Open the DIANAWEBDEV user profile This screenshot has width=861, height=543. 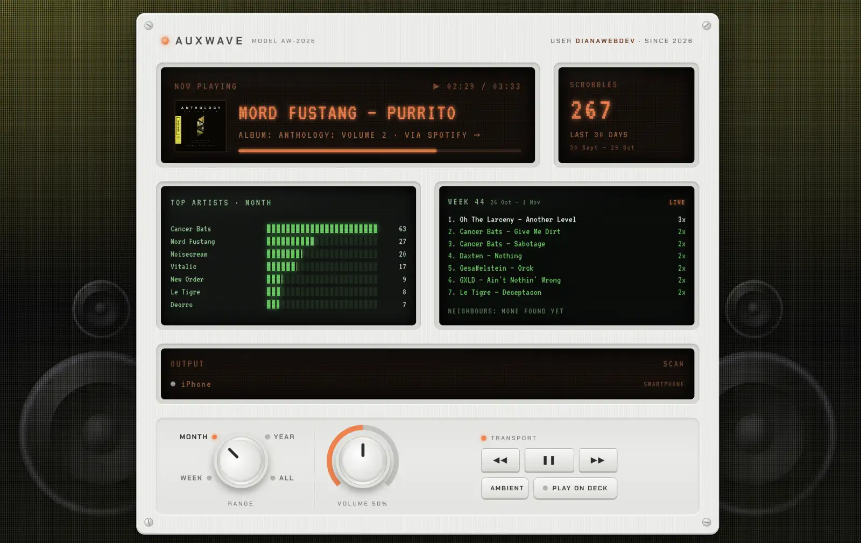coord(605,41)
